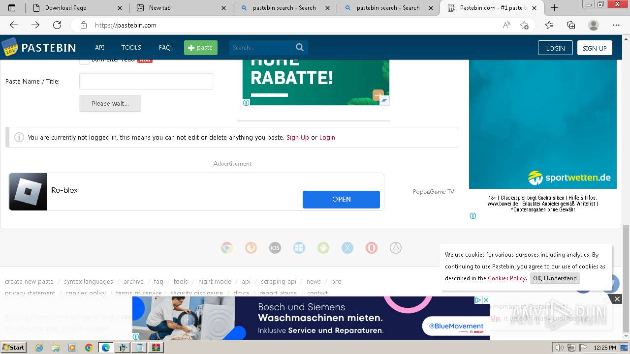This screenshot has height=354, width=630.
Task: Open Internet Explorer from the taskbar
Action: pos(39,348)
